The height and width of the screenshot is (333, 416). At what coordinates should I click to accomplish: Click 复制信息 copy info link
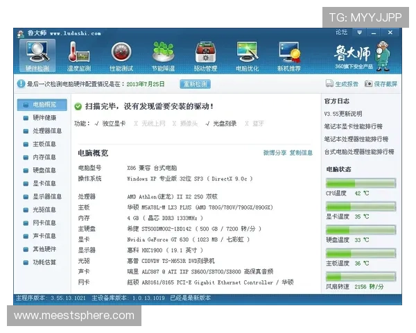pyautogui.click(x=301, y=153)
